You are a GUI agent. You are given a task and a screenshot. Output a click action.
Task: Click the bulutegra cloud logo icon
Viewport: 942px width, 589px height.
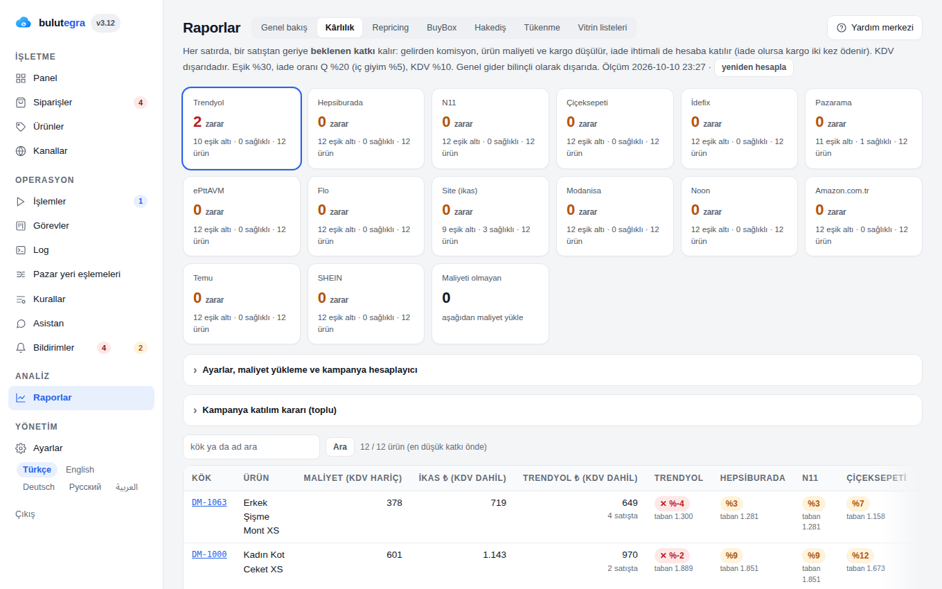[x=24, y=23]
